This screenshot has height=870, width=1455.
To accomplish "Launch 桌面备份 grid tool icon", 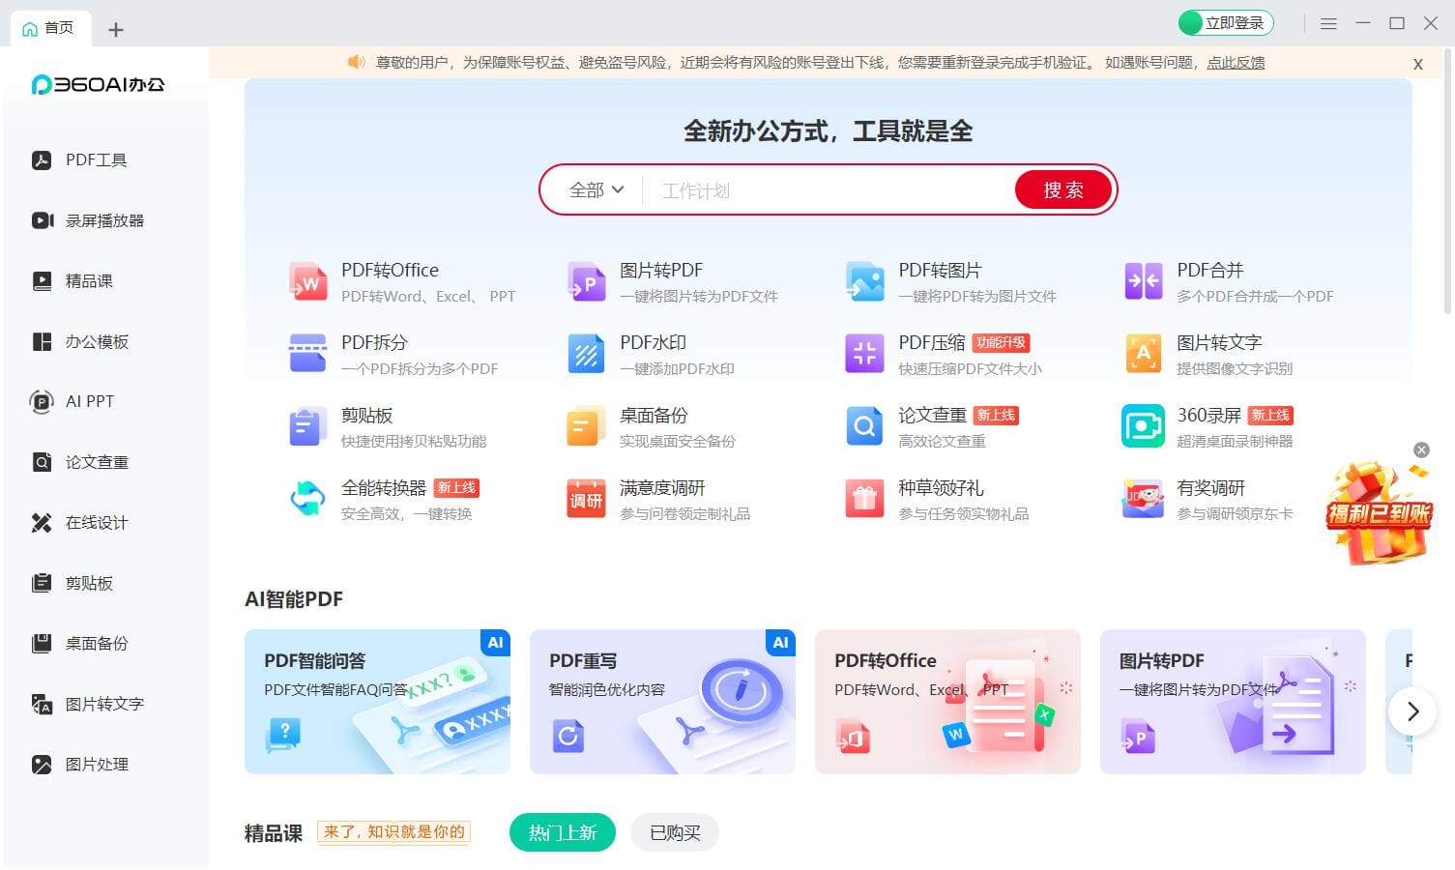I will (586, 426).
